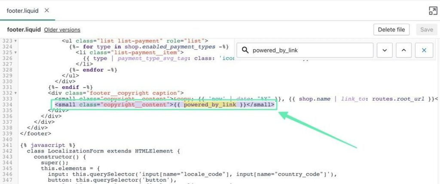The image size is (440, 184).
Task: Click the footer__copyright caption div line
Action: pos(116,93)
